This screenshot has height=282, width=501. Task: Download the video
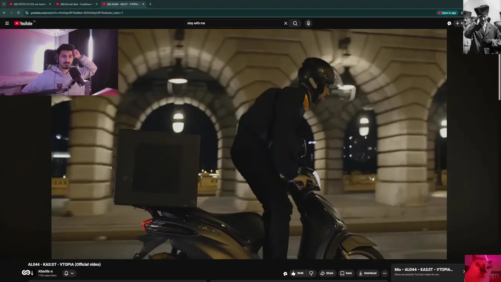point(368,273)
